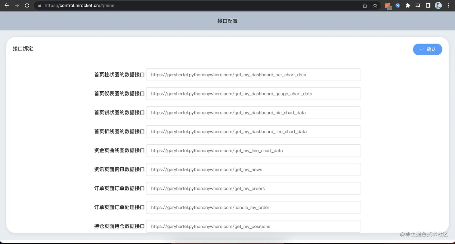This screenshot has height=244, width=455.
Task: Click the 订单页面订单处理接口 input field
Action: pos(253,207)
